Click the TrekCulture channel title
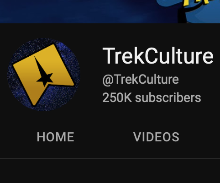 pyautogui.click(x=158, y=56)
